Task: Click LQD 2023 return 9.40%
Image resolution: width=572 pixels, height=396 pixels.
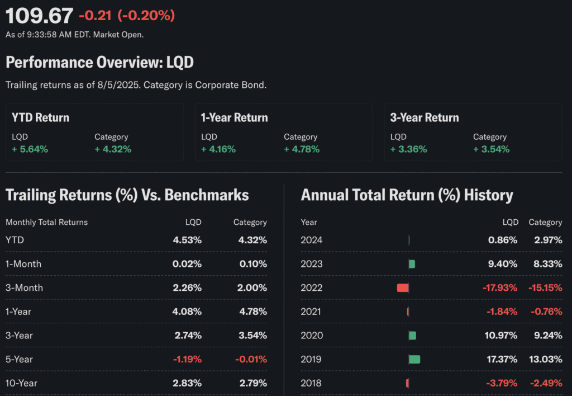Action: 503,264
